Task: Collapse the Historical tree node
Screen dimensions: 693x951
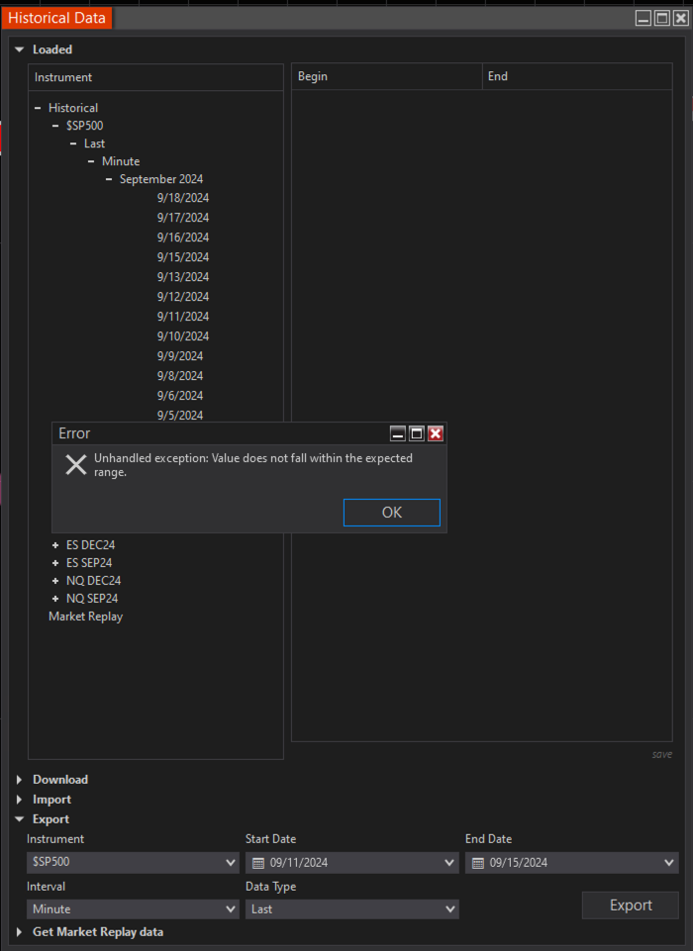Action: tap(38, 108)
